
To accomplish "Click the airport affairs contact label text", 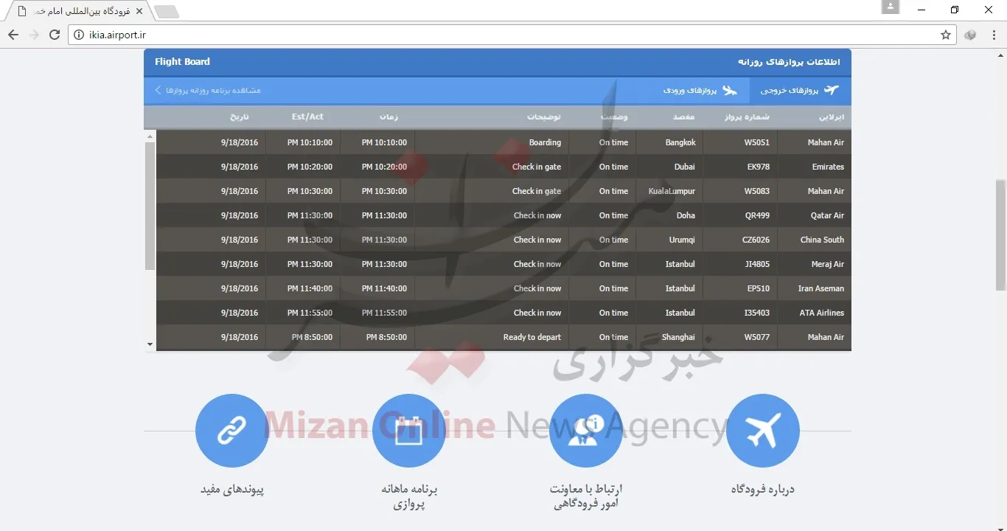I will [586, 496].
